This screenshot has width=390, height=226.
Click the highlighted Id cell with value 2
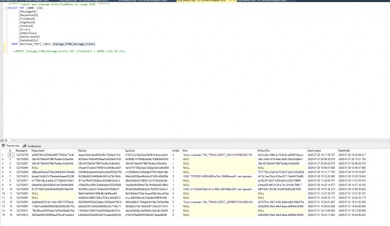[11, 155]
